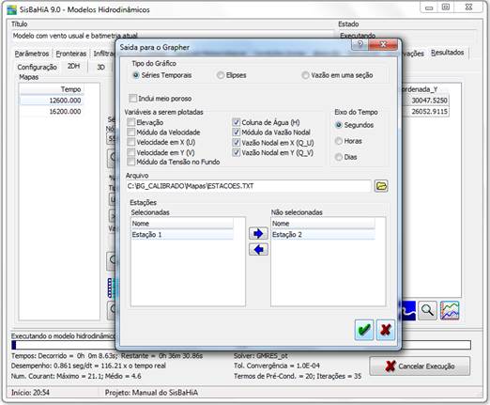The width and height of the screenshot is (490, 405).
Task: Select Estação 2 in Não selecionadas list
Action: (x=323, y=235)
